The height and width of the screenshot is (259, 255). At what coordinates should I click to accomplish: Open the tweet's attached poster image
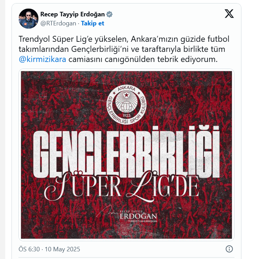(126, 155)
